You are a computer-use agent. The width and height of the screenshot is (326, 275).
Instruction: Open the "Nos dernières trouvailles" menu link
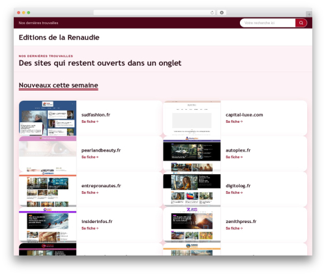38,23
